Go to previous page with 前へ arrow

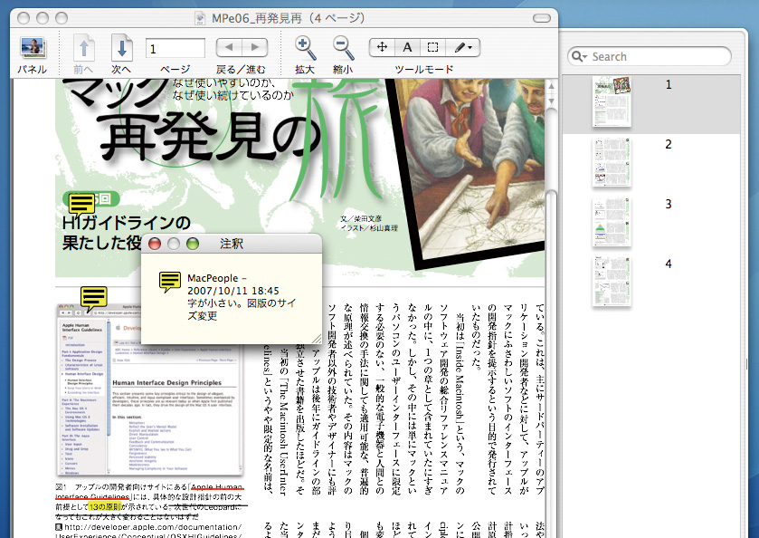pos(83,49)
